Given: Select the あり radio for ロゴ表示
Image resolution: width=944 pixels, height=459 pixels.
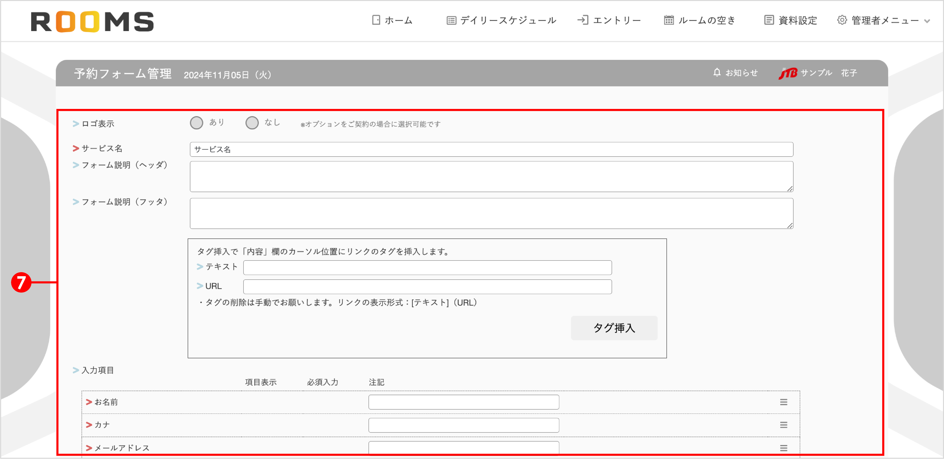Looking at the screenshot, I should (x=196, y=123).
